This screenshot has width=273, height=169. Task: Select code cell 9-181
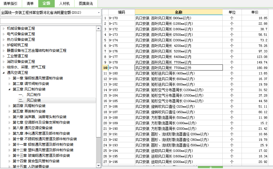(122, 79)
